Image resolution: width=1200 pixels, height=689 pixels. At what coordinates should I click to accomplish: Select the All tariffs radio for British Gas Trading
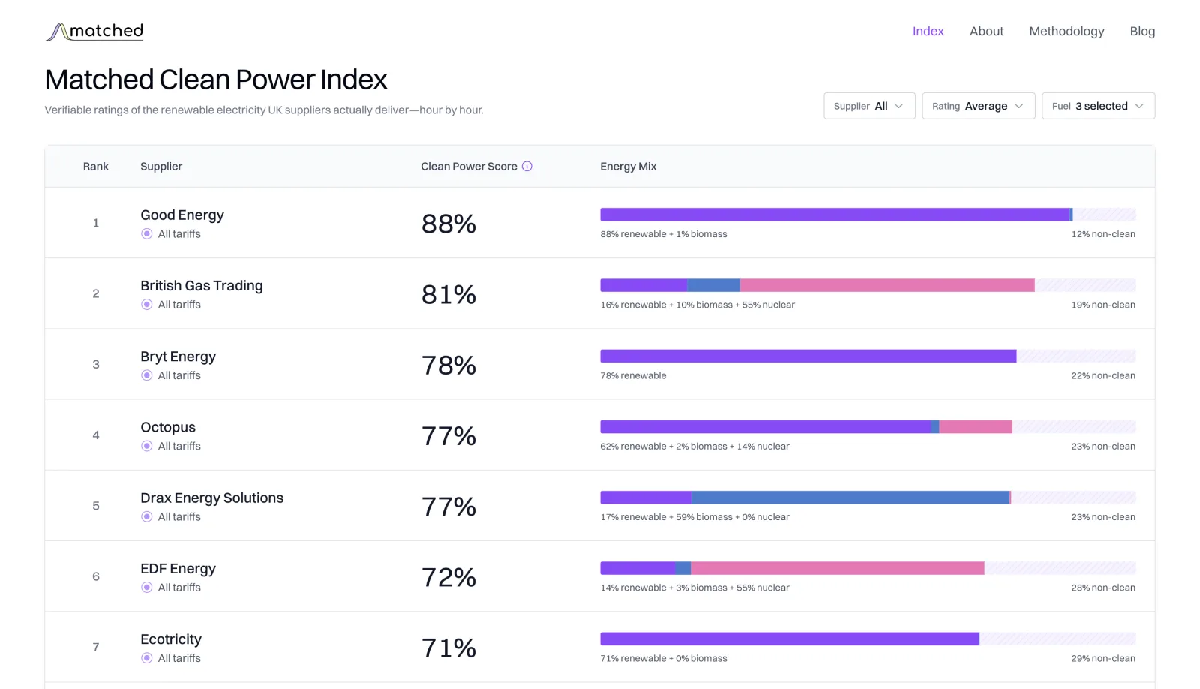click(x=147, y=305)
